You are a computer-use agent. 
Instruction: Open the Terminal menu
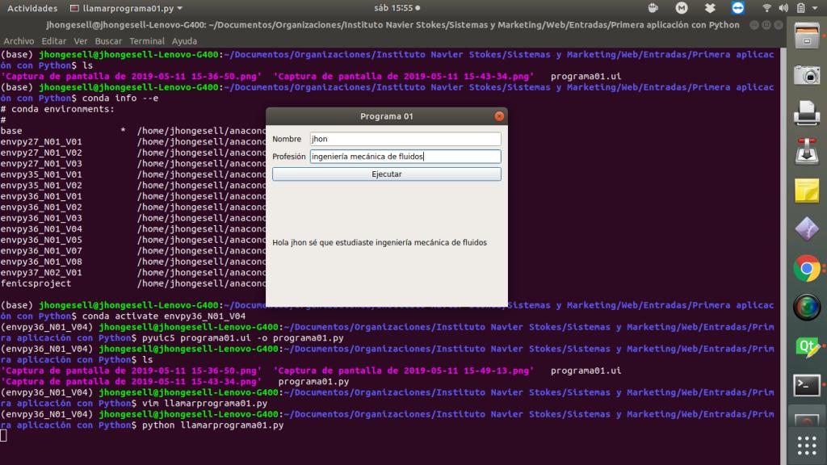coord(147,41)
